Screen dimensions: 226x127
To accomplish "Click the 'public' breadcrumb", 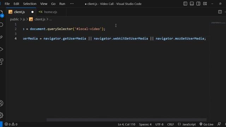I will tap(14, 19).
